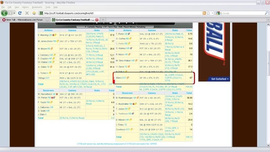This screenshot has height=152, width=270.
Task: Go to the Home page
Action: tap(34, 13)
